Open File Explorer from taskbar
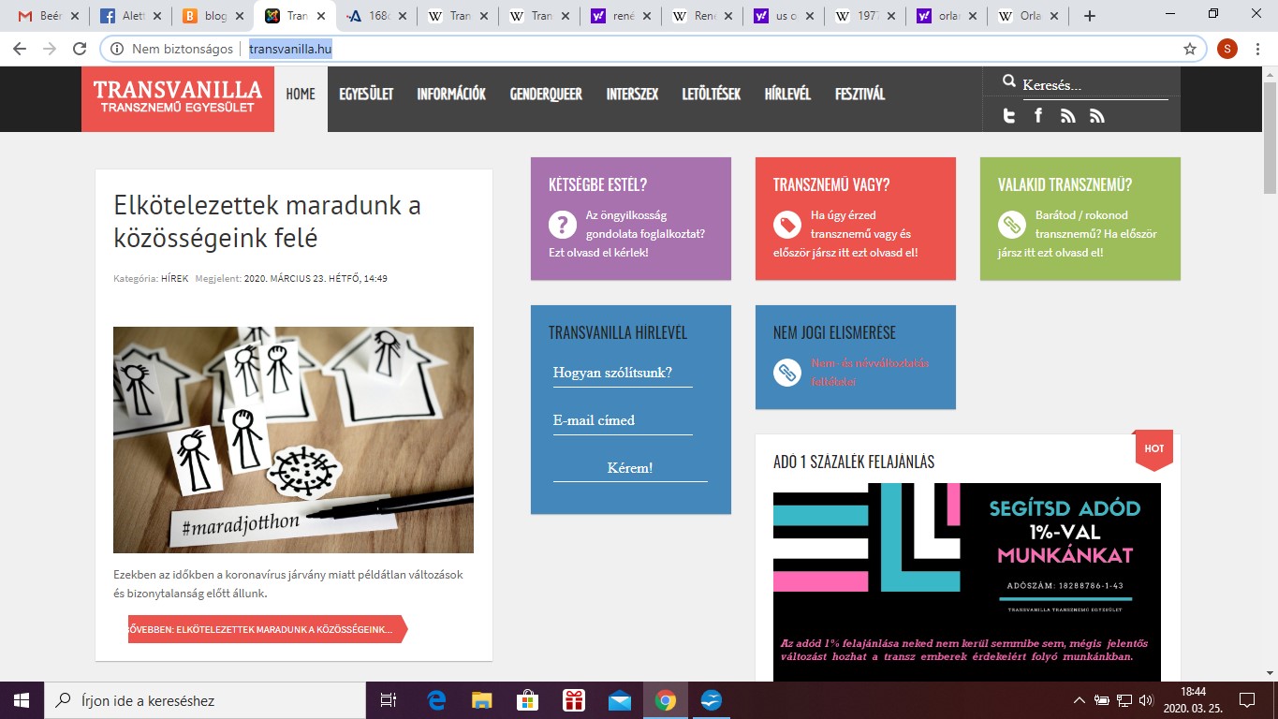 [x=481, y=700]
